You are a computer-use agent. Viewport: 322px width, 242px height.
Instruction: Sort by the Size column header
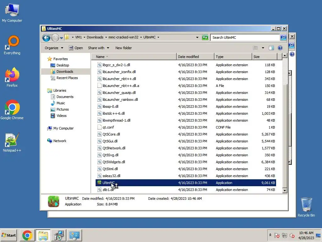point(264,57)
